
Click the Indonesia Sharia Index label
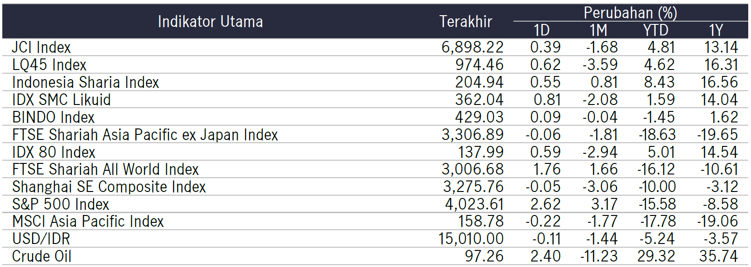tap(86, 82)
